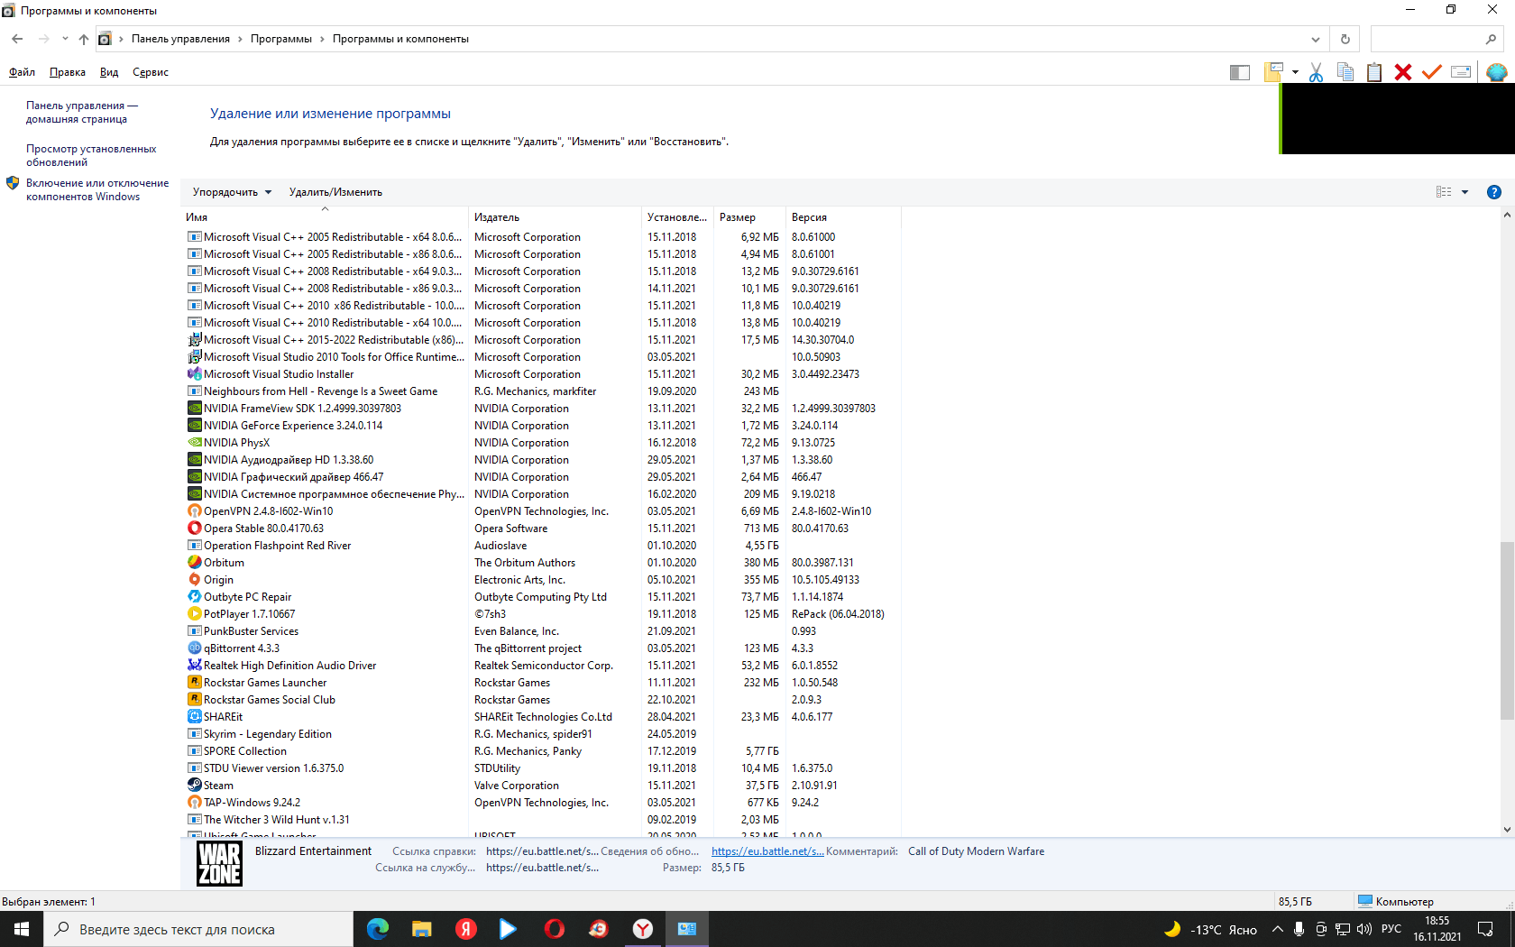Click the Windows Start button

(x=22, y=929)
